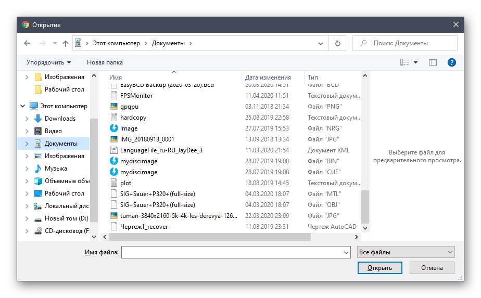481x298 pixels.
Task: Click the Открыть button
Action: pos(380,268)
